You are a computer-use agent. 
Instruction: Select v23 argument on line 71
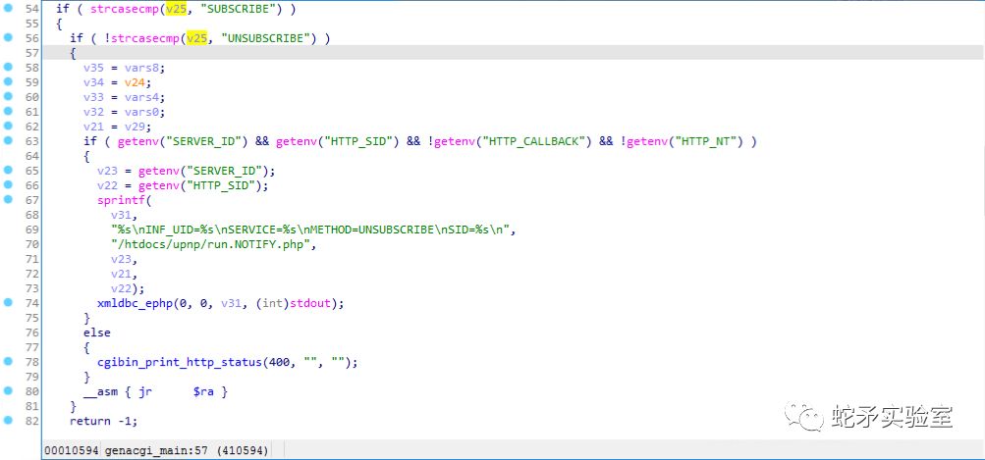(121, 259)
